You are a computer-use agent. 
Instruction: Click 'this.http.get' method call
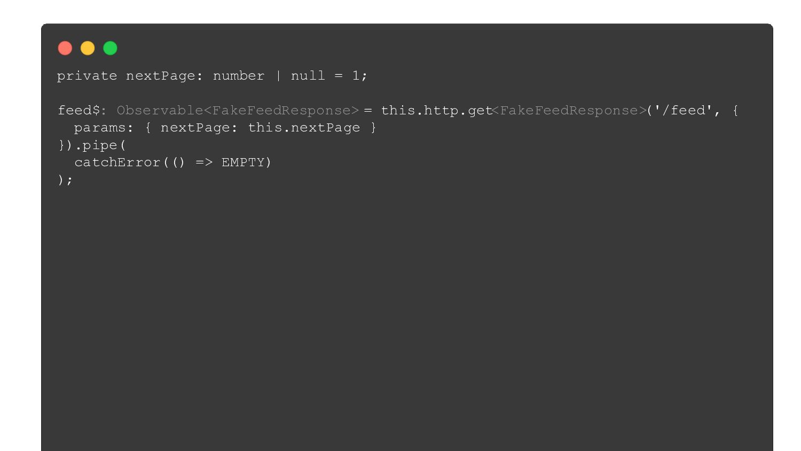(x=436, y=111)
